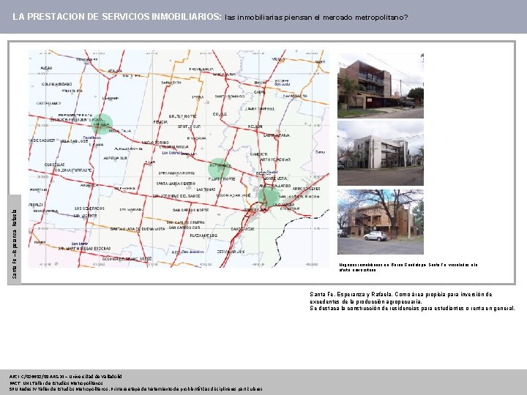Click the footer line starting 'SPU Redes IV'
Screen dimensions: 527x395
click(x=136, y=389)
